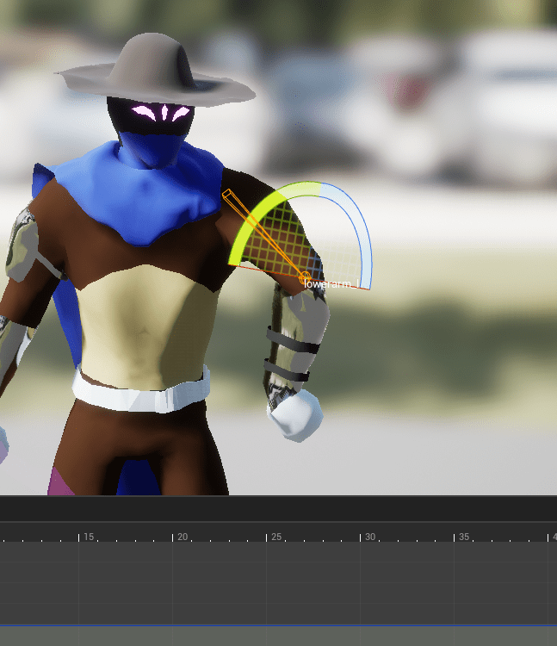Click the orange pivot circle at the elbow
This screenshot has width=557, height=646.
pyautogui.click(x=305, y=277)
